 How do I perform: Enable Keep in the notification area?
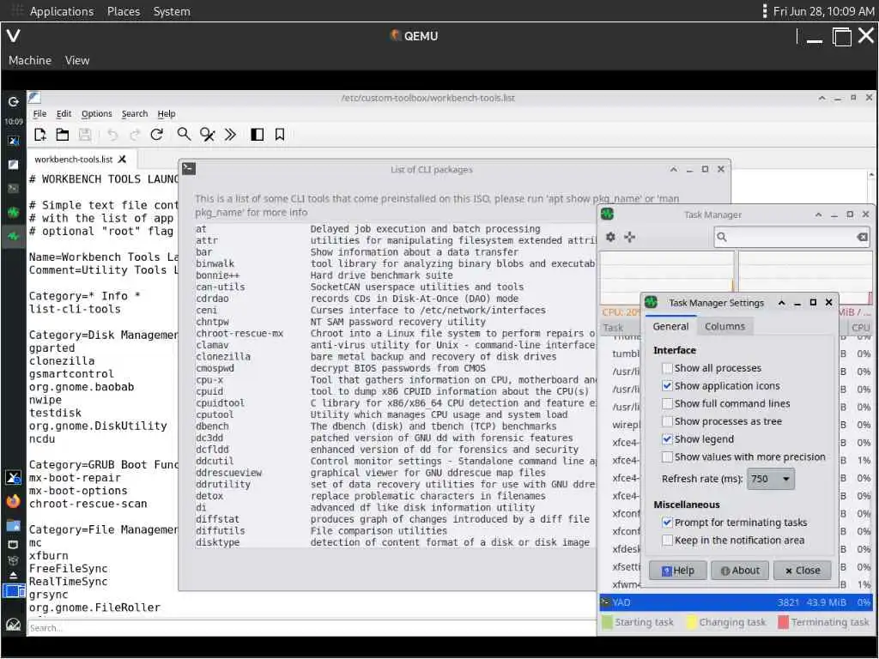click(x=667, y=541)
